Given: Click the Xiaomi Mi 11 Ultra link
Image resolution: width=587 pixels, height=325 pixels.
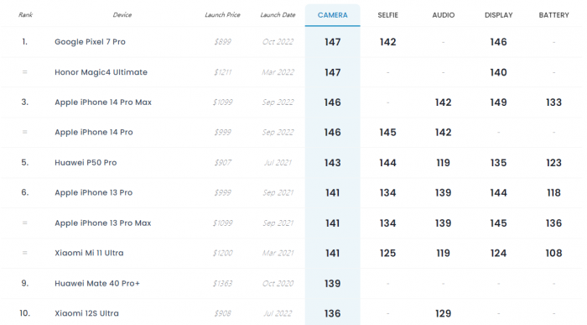Looking at the screenshot, I should pos(89,253).
